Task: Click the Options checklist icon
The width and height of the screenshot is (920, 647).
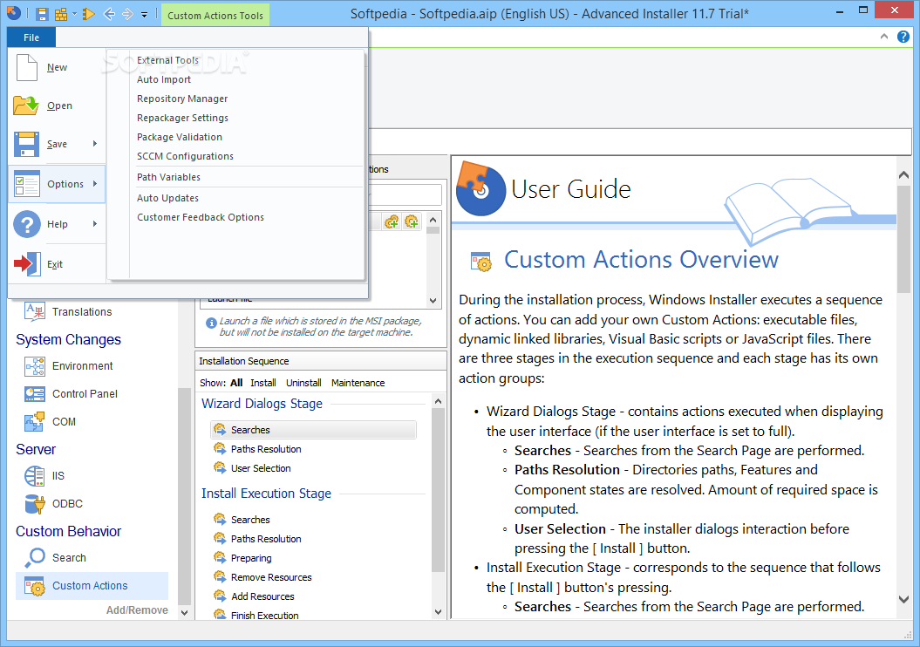Action: point(26,184)
